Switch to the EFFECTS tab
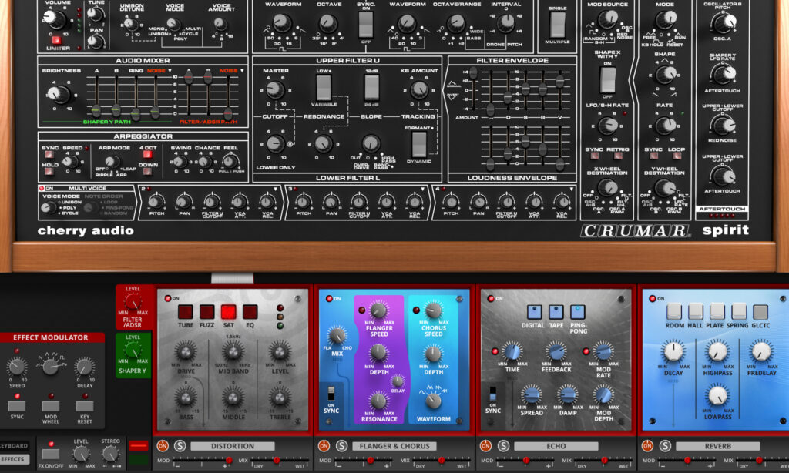The width and height of the screenshot is (789, 473). click(14, 459)
